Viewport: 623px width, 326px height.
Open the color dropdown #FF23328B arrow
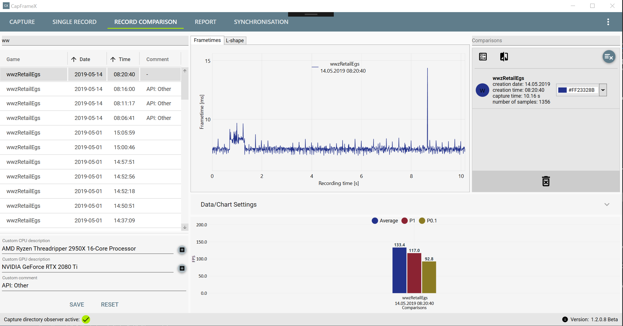[603, 90]
